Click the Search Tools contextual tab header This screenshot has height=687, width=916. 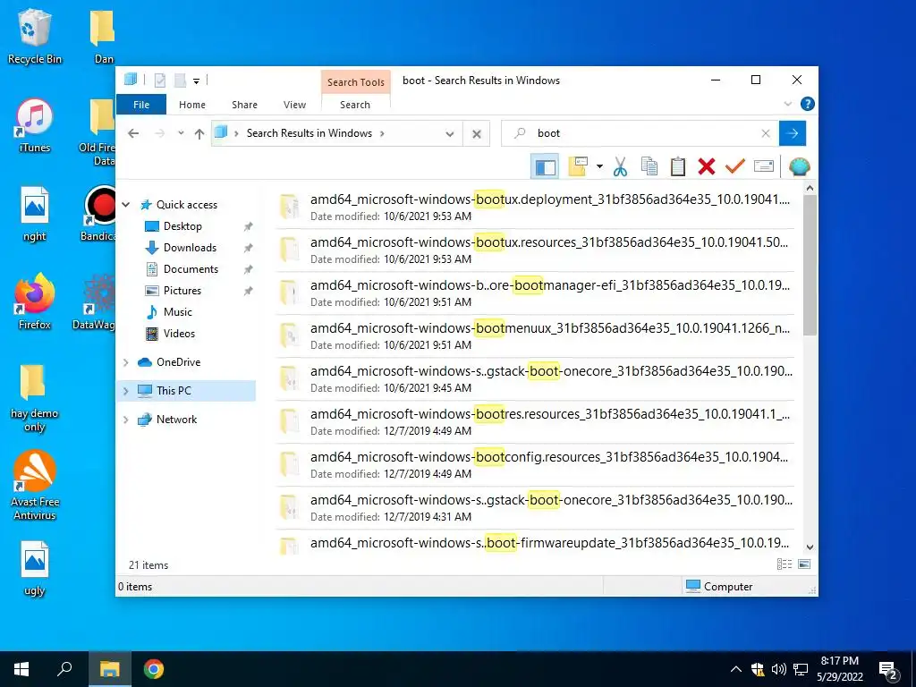[356, 82]
